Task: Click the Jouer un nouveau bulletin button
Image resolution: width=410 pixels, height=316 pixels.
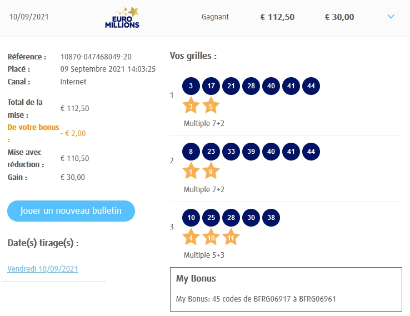Action: [x=71, y=211]
